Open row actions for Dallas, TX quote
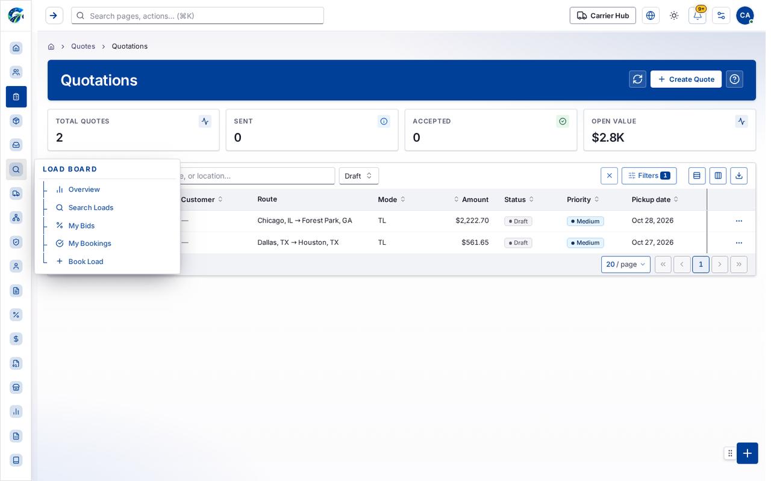 (739, 243)
